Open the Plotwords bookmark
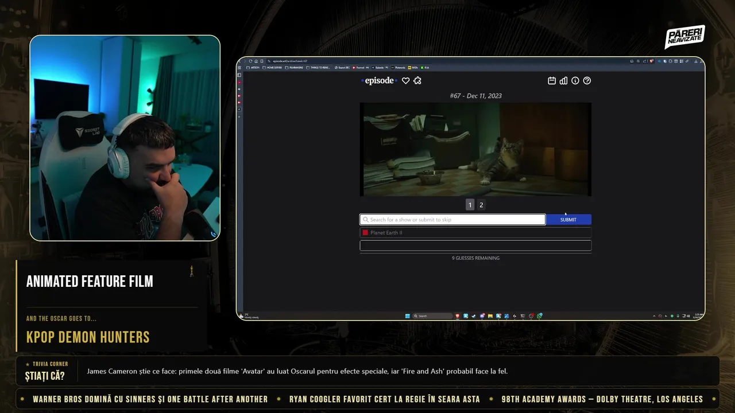 point(398,68)
